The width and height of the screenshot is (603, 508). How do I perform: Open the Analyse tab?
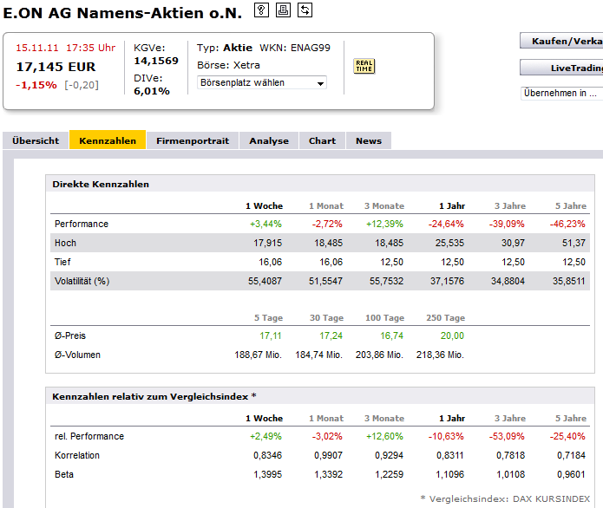pyautogui.click(x=269, y=140)
